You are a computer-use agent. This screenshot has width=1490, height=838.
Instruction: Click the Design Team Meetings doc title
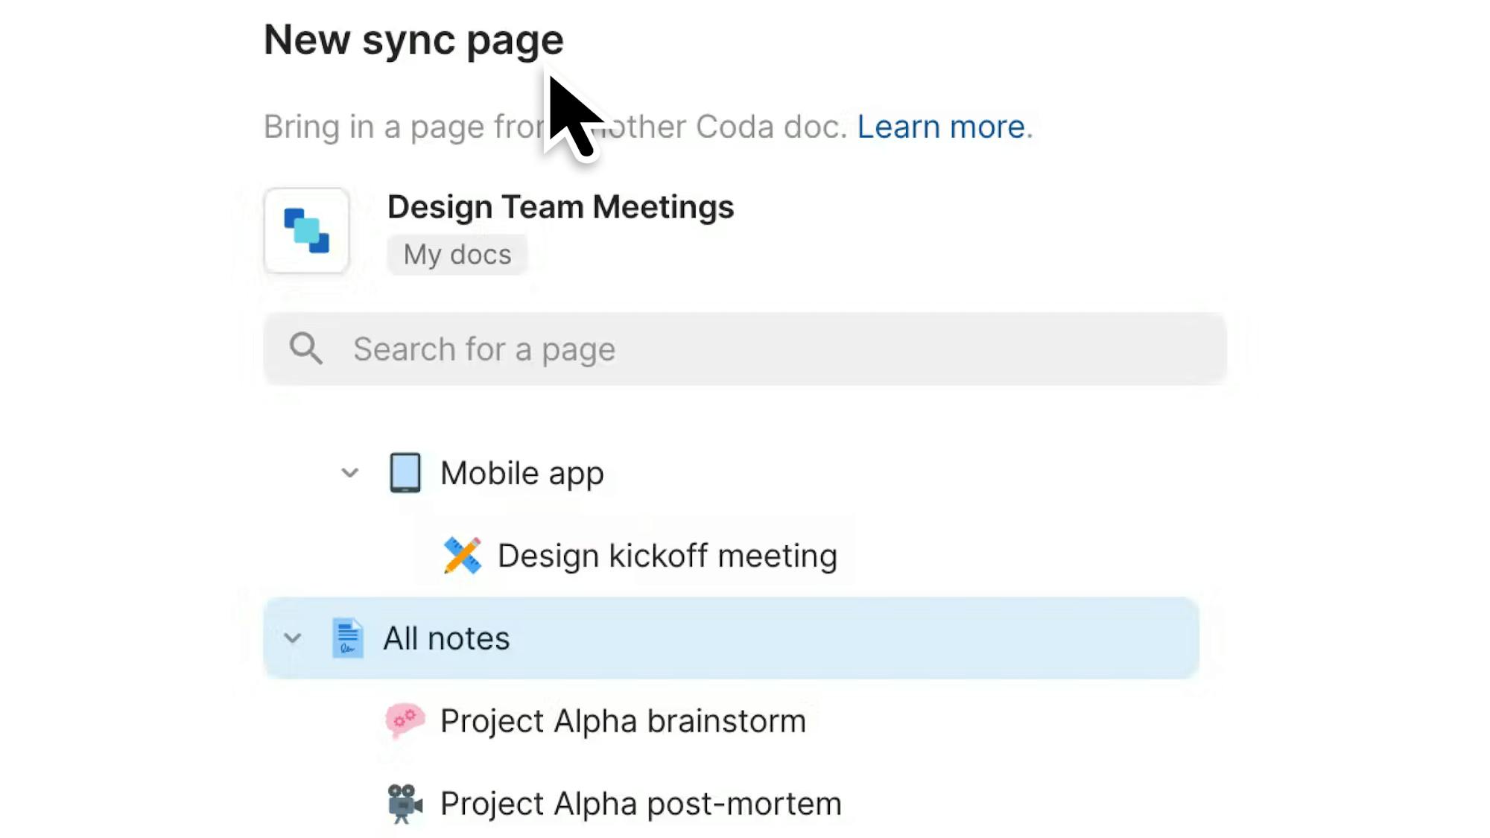[x=560, y=207]
